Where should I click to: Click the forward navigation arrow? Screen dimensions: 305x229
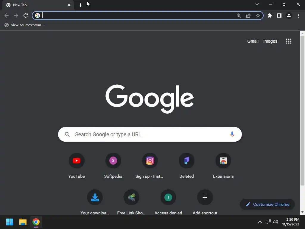16,16
